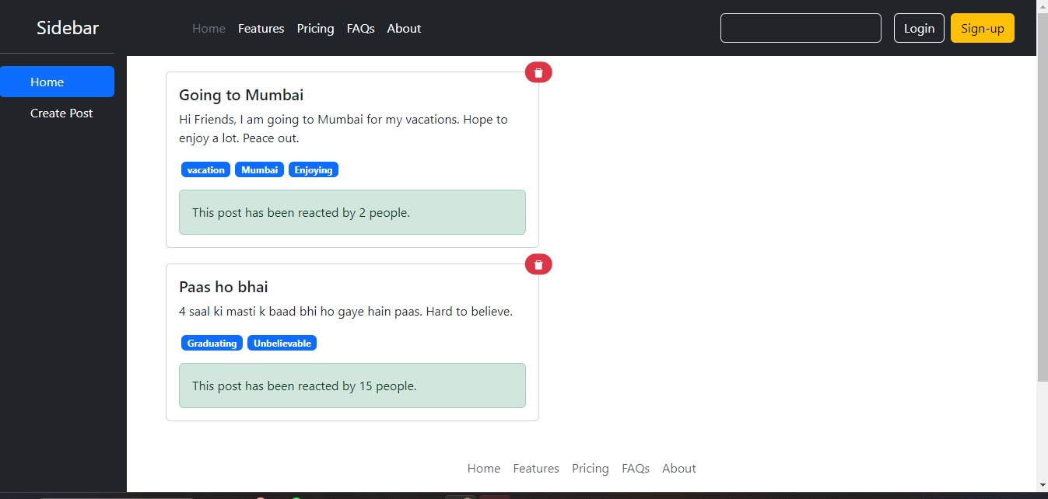This screenshot has height=499, width=1048.
Task: Click the footer About link
Action: [678, 468]
